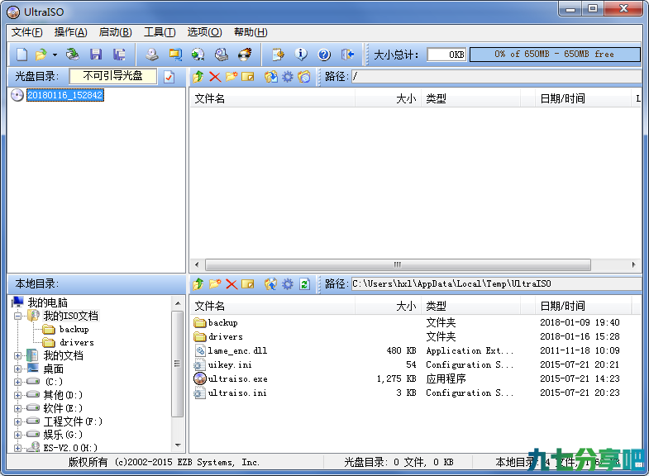The height and width of the screenshot is (476, 649).
Task: Open the 帮助(H) menu
Action: click(x=251, y=32)
